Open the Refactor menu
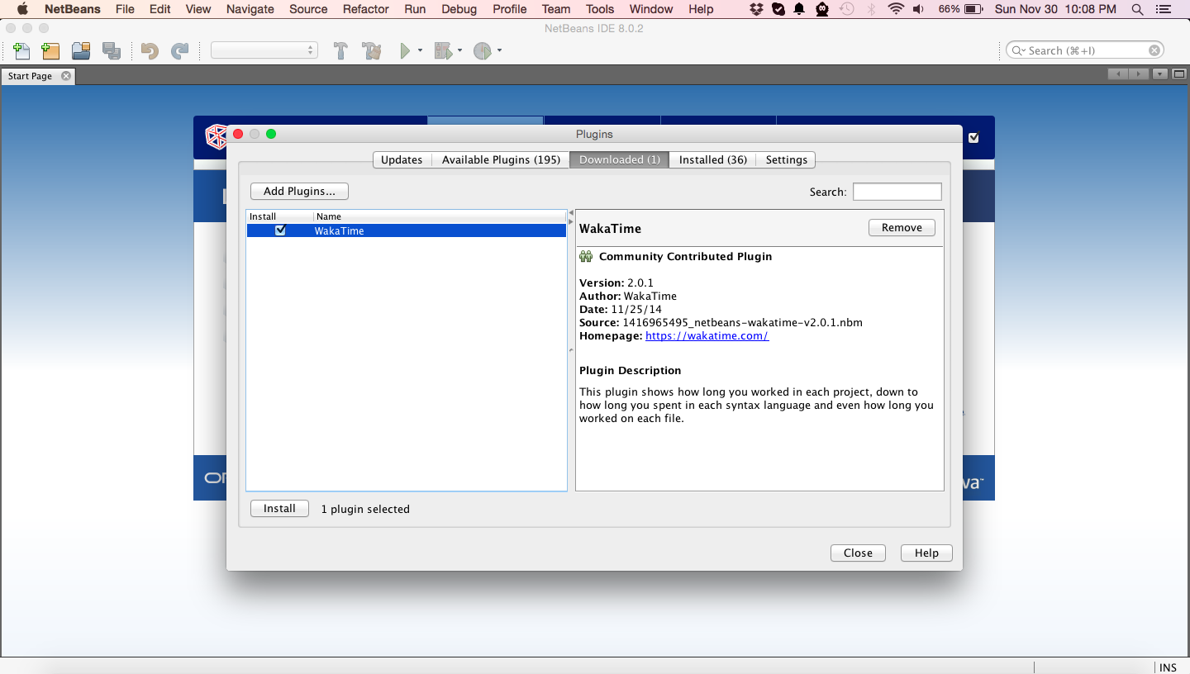 366,9
